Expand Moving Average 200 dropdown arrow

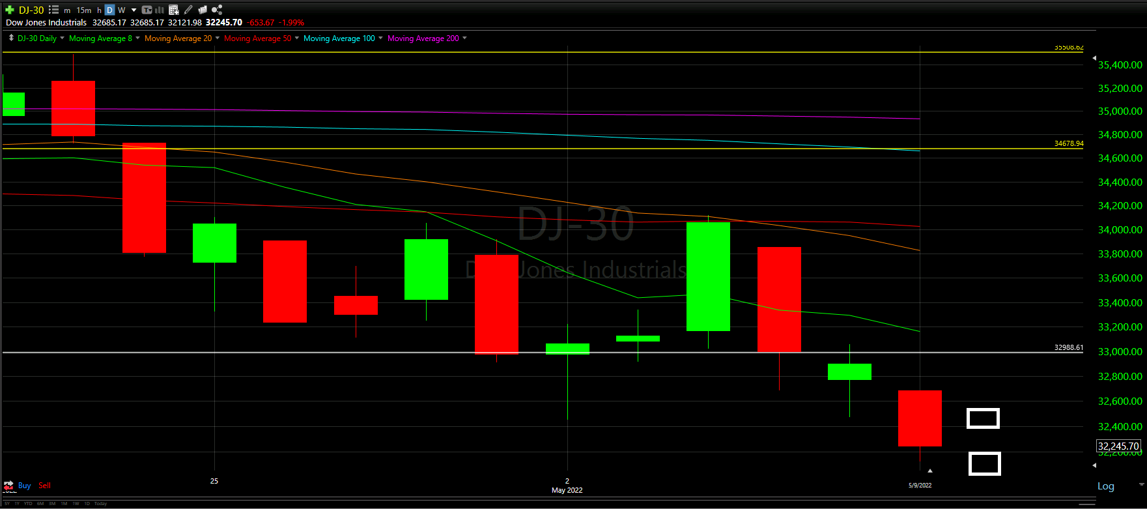tap(464, 38)
